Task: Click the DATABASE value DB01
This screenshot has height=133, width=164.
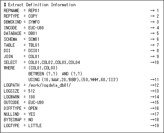Action: click(33, 33)
